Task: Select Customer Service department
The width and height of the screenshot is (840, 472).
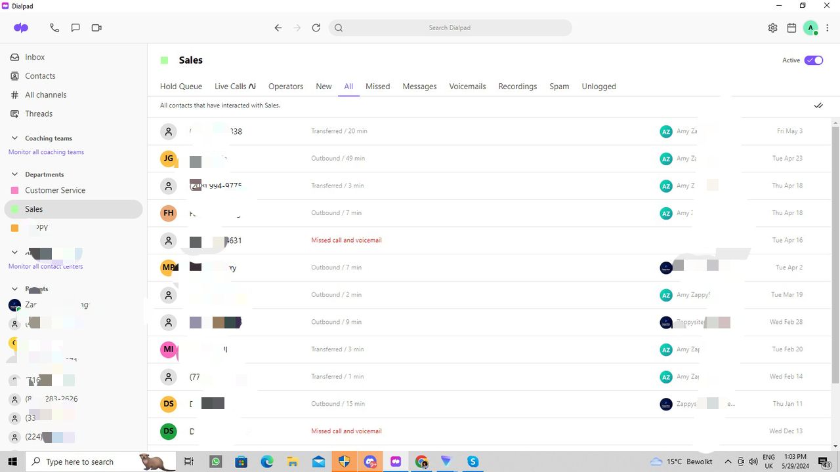Action: pyautogui.click(x=55, y=190)
